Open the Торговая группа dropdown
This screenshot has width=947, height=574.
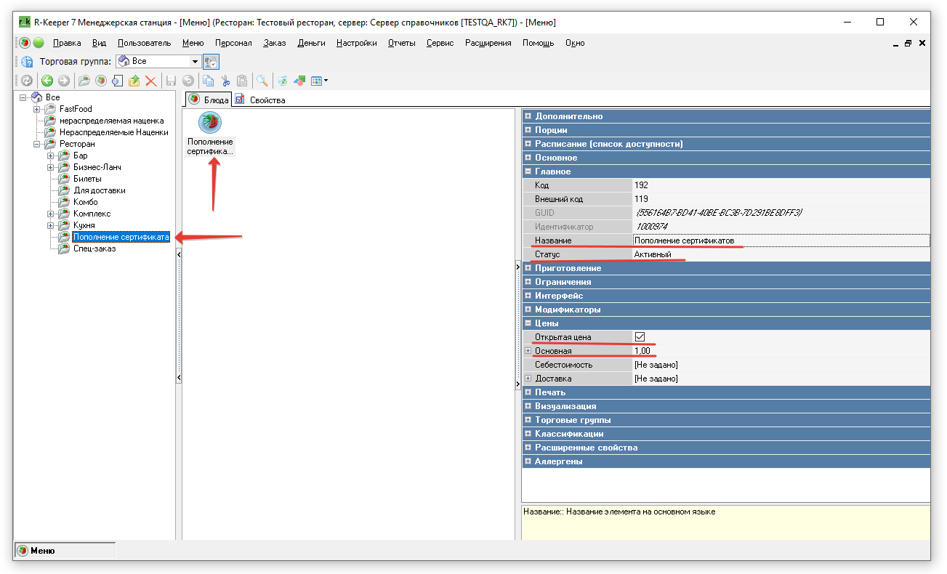click(195, 62)
